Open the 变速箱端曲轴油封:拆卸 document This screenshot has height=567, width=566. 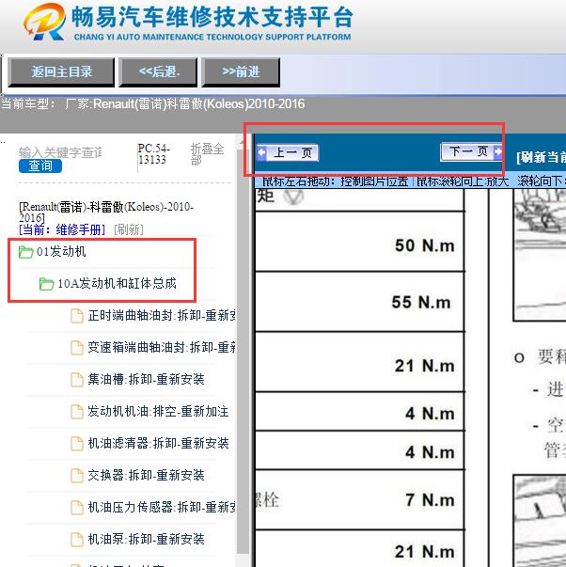tap(162, 347)
